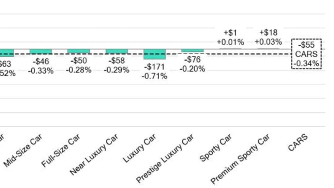The width and height of the screenshot is (334, 188).
Task: Click the dashed CARS summary box
Action: pos(306,54)
